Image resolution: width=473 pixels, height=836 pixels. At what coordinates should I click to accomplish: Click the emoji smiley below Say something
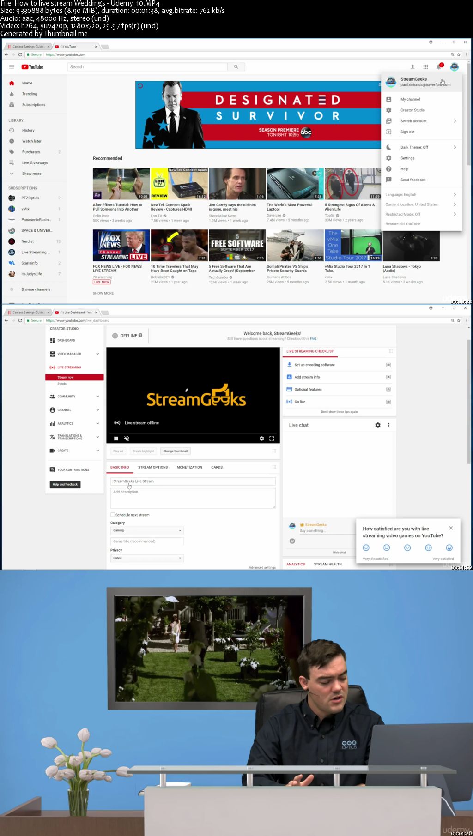[292, 541]
